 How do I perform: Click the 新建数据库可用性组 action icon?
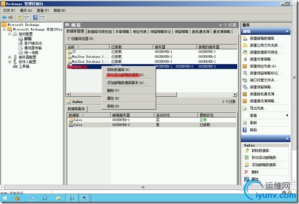(245, 52)
